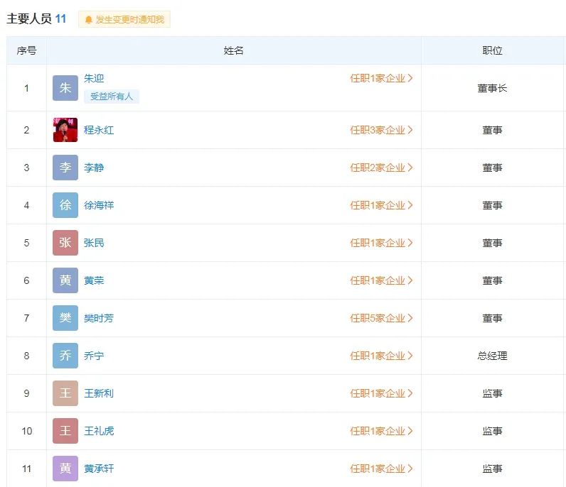Screen dimensions: 566x487
Task: Click the 朱 avatar icon for 朱迎
Action: [65, 88]
